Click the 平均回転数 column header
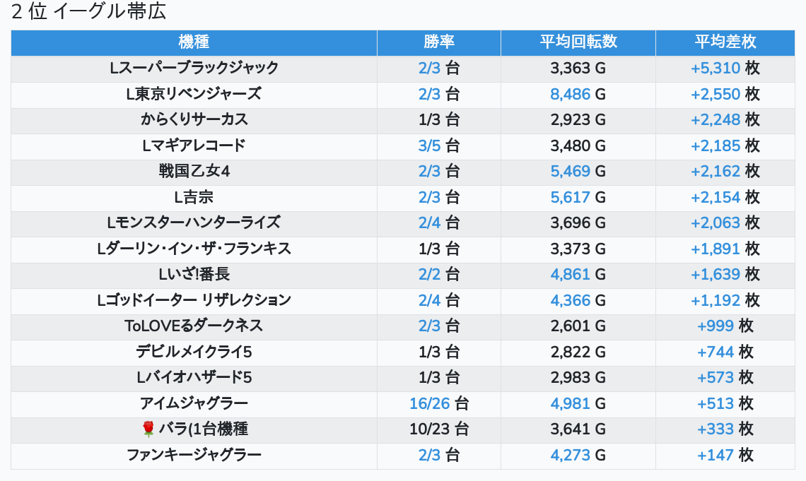Viewport: 806px width, 481px height. (578, 42)
